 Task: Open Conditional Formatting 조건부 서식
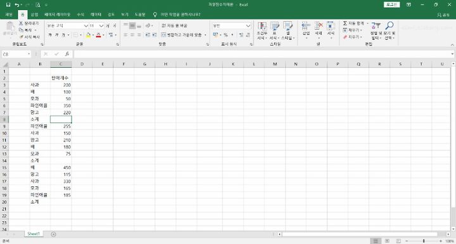262,30
